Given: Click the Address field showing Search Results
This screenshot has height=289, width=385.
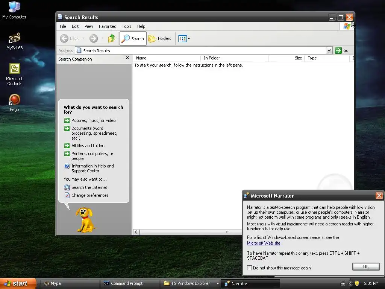Looking at the screenshot, I should pyautogui.click(x=201, y=50).
